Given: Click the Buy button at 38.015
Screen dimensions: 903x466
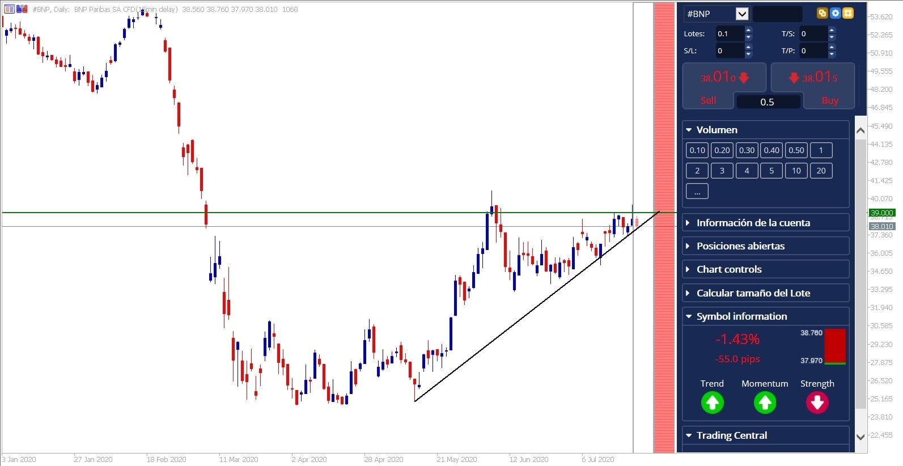Looking at the screenshot, I should click(x=813, y=86).
